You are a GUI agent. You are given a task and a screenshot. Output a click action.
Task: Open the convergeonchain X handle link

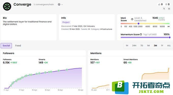pos(44,5)
